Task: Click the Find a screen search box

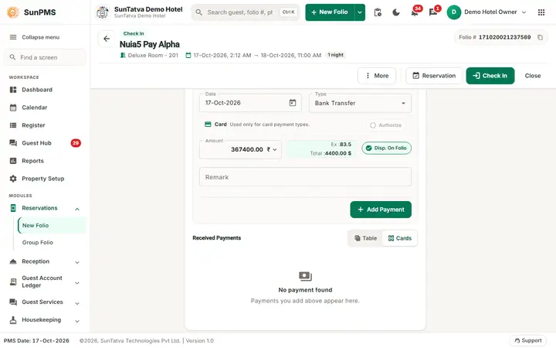Action: click(45, 57)
